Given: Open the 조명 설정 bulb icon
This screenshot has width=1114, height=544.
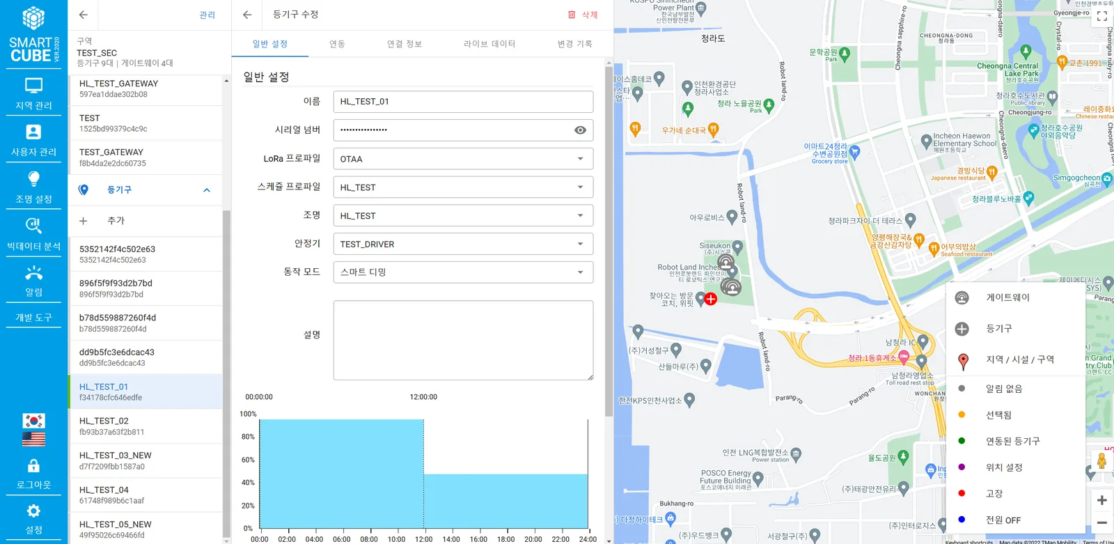Looking at the screenshot, I should pos(33,179).
